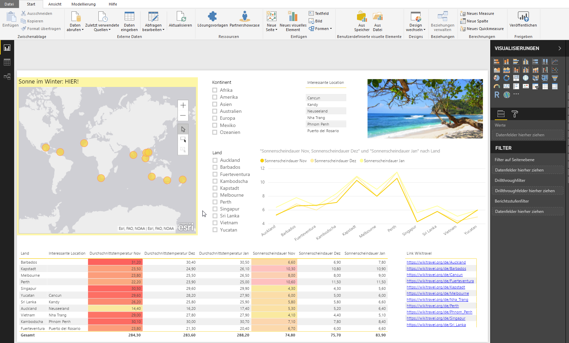The image size is (569, 343).
Task: Click Sonnenscheindauer Nov legend marker
Action: 262,161
